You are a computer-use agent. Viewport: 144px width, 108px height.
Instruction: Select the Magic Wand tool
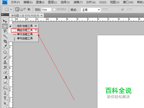(5, 36)
